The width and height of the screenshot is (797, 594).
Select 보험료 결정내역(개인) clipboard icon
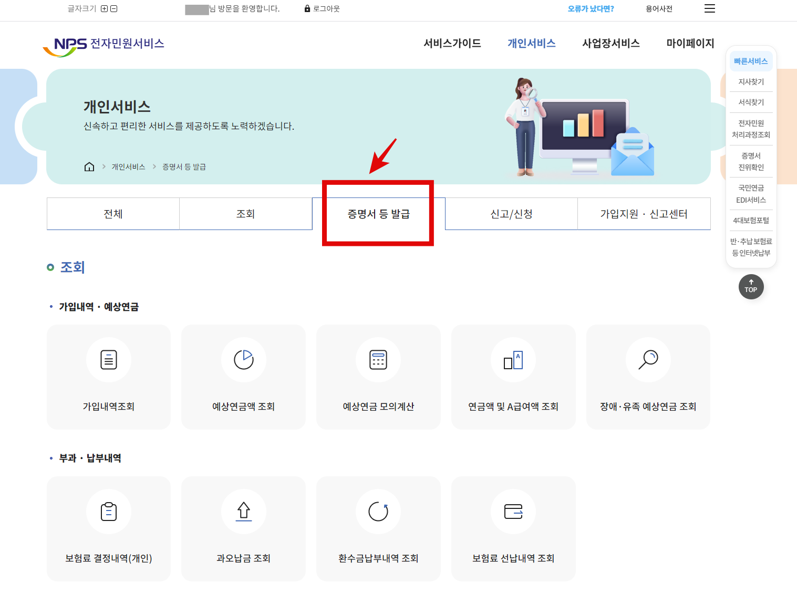coord(108,512)
